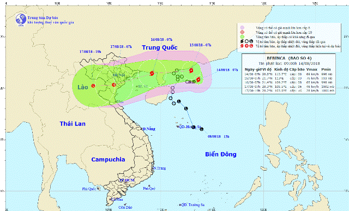Click the red current-typhoon legend symbol

[242, 46]
